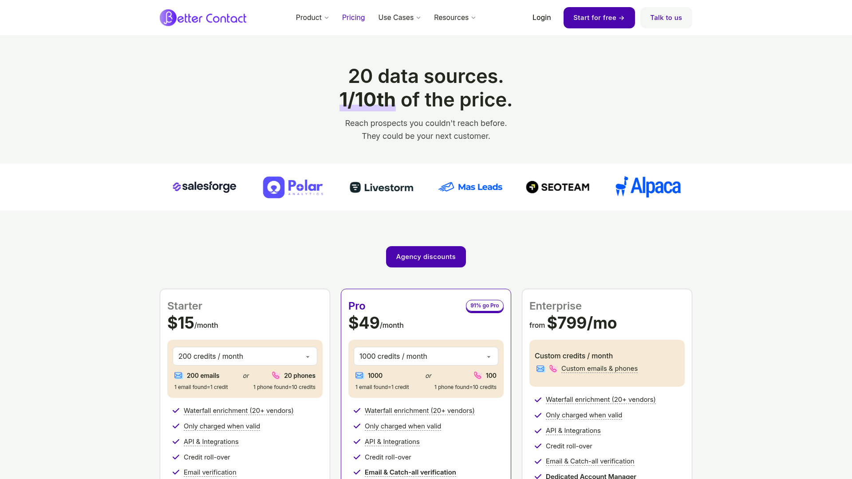Expand the Use Cases menu
The height and width of the screenshot is (479, 852).
pyautogui.click(x=398, y=18)
